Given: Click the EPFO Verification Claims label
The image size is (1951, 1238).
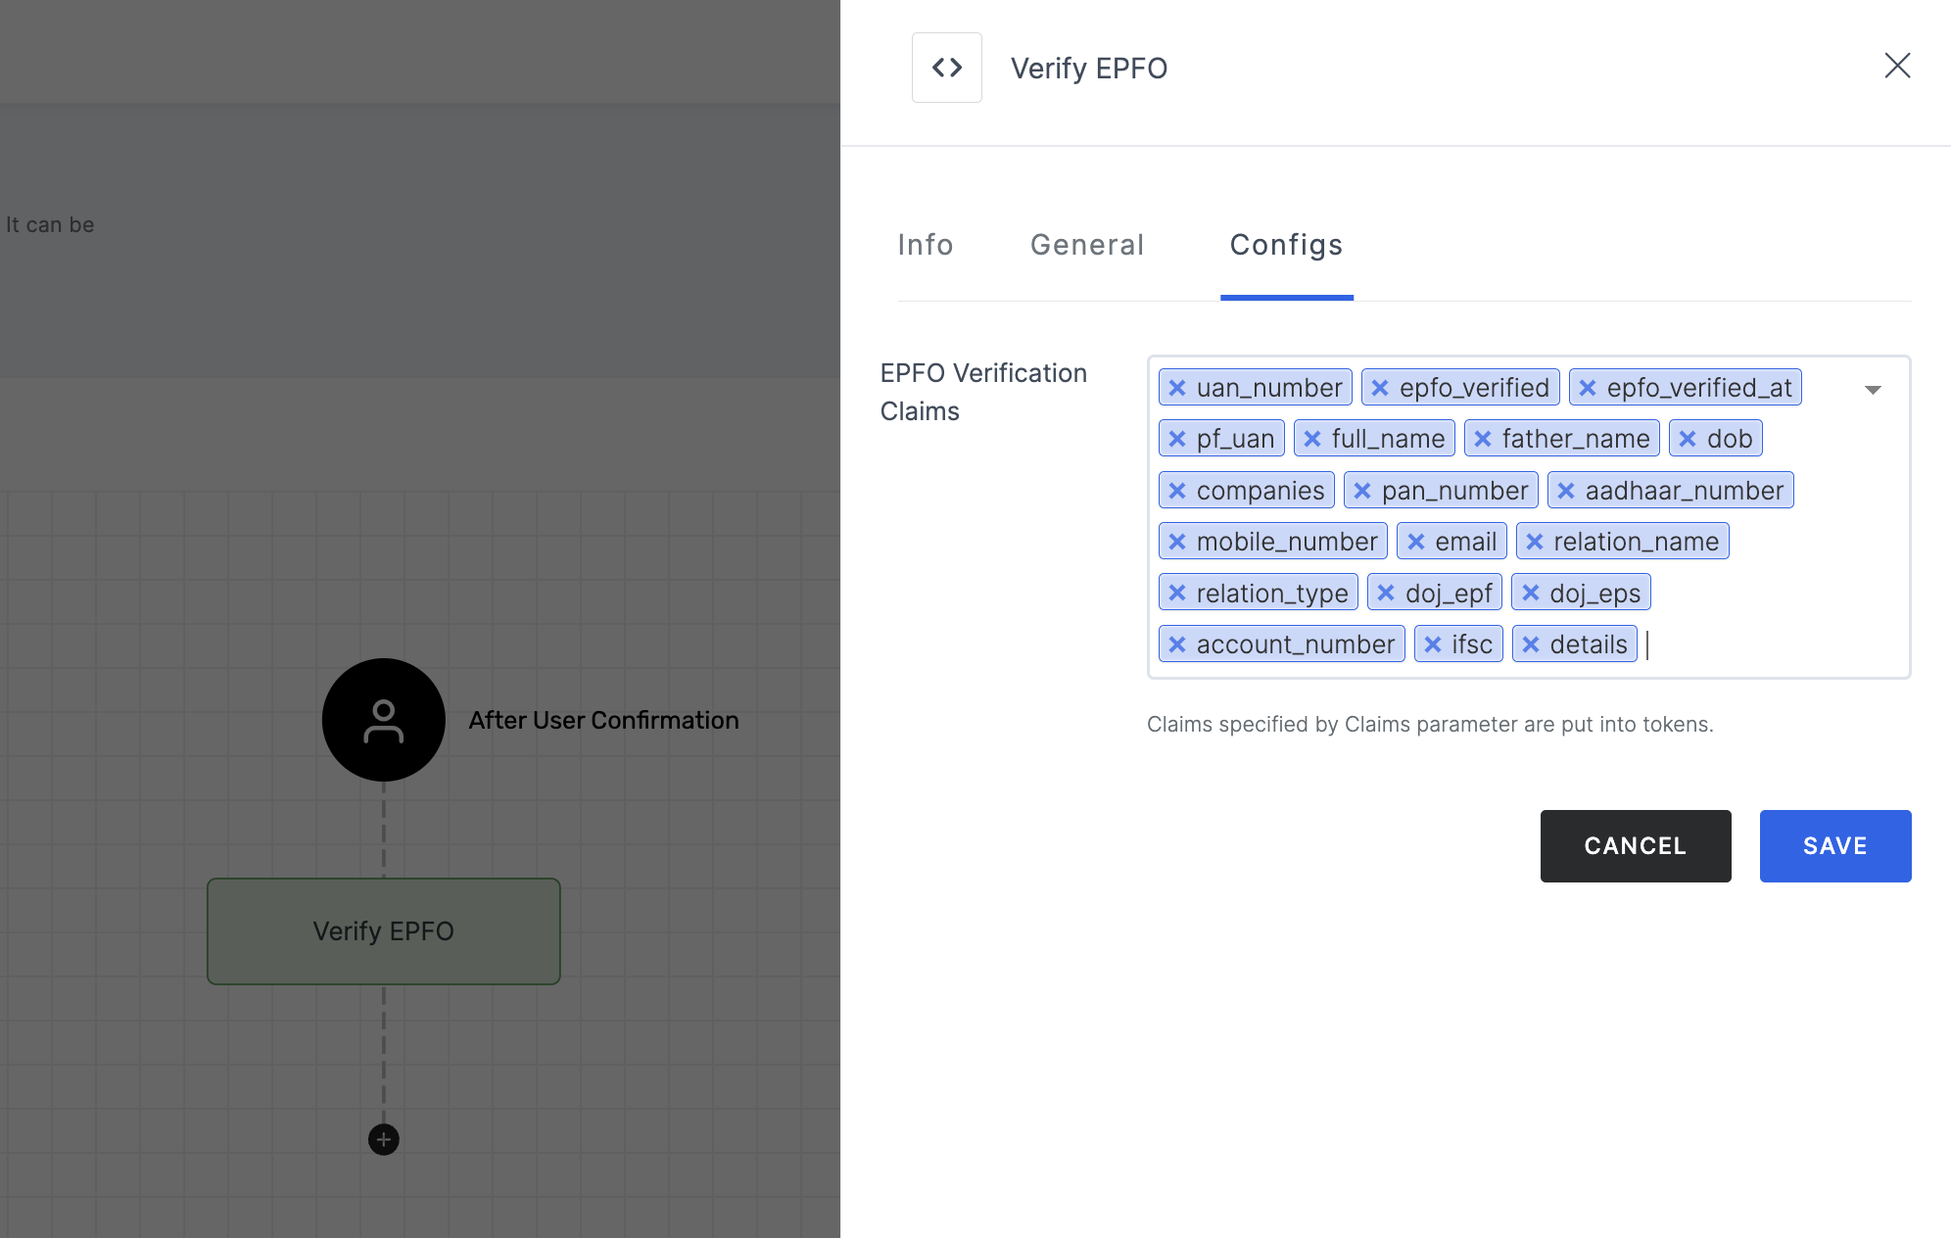Looking at the screenshot, I should (983, 392).
